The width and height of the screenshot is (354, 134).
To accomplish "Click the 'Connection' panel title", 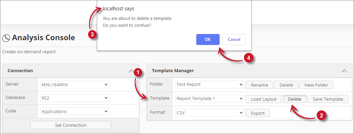I will (x=20, y=71).
